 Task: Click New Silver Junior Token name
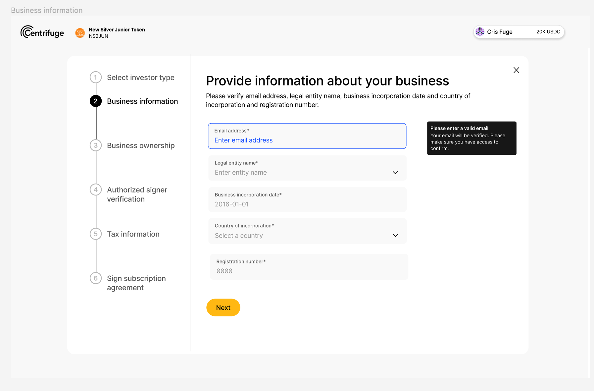point(117,29)
